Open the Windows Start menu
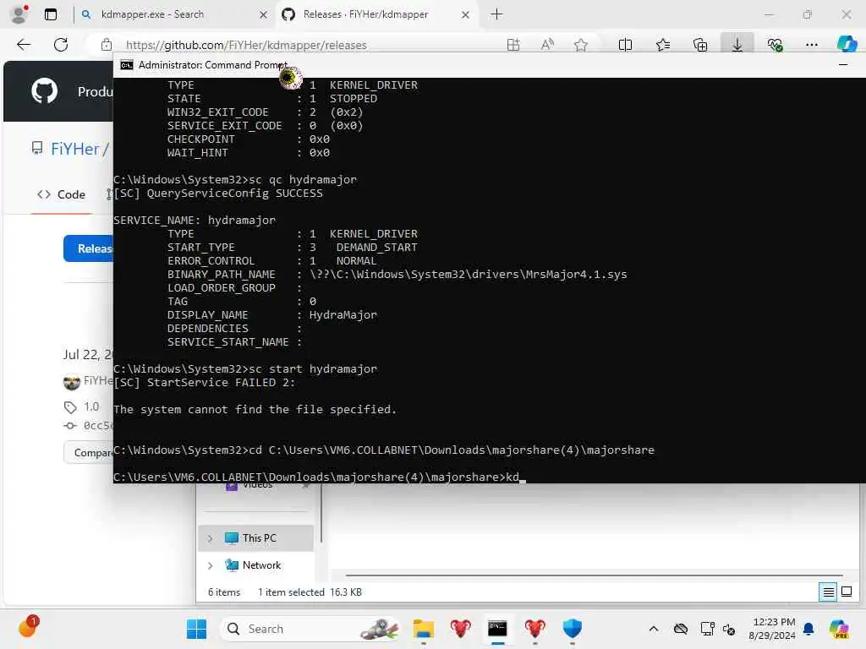The height and width of the screenshot is (649, 866). pyautogui.click(x=196, y=629)
